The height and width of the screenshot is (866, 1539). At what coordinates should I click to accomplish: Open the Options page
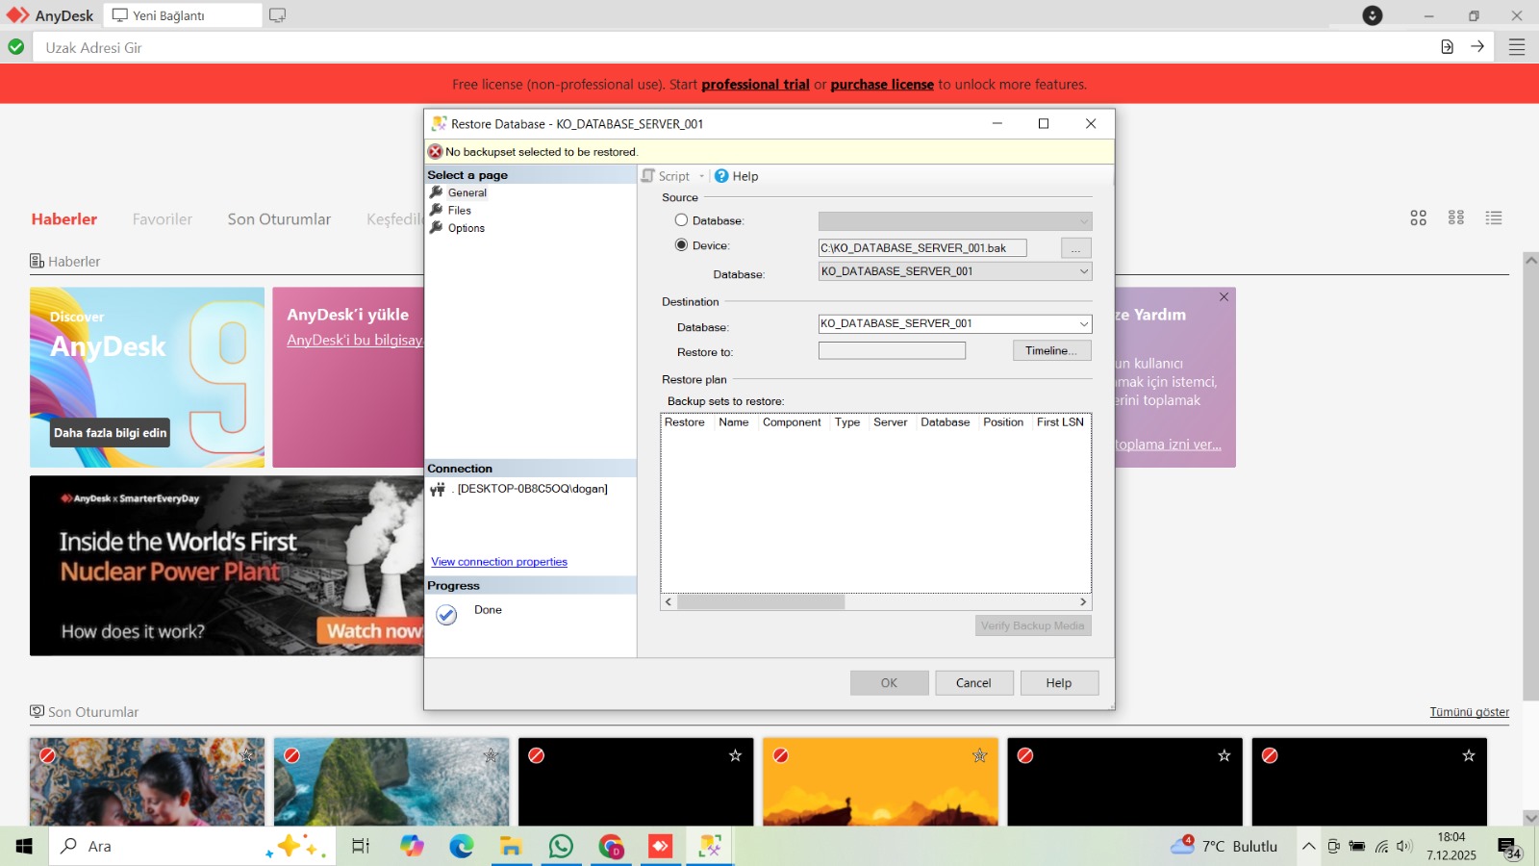click(466, 228)
